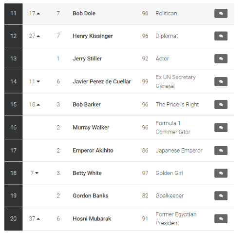
Task: Open comments for Emperor Akihito
Action: (221, 151)
